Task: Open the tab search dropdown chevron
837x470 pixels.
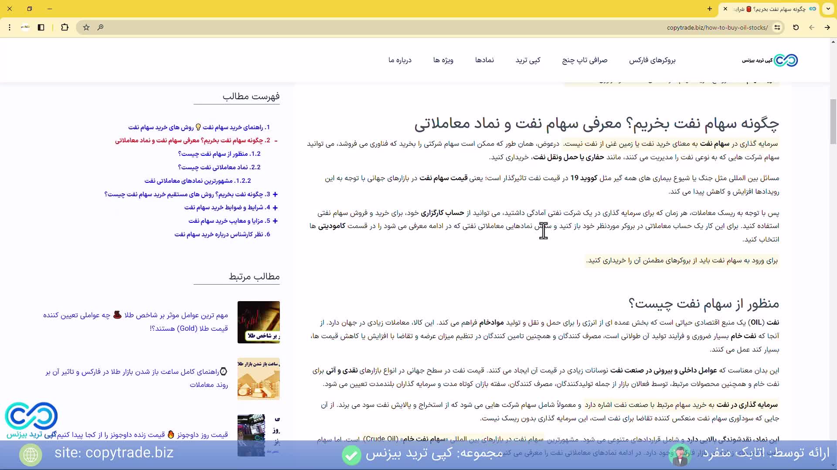Action: (828, 9)
